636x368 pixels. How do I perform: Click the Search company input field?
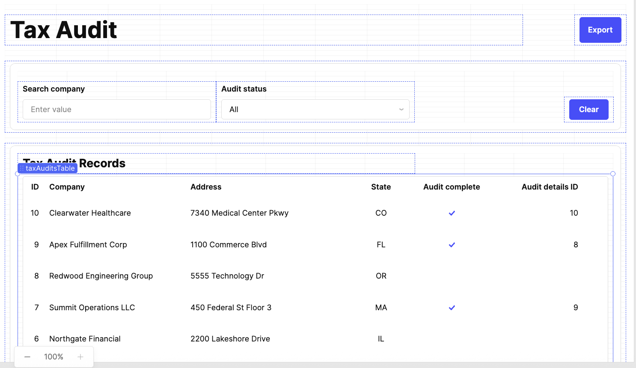click(116, 109)
